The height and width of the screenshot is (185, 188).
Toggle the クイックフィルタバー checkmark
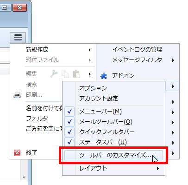pos(69,132)
